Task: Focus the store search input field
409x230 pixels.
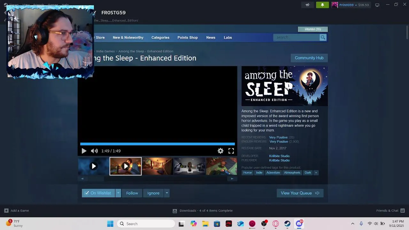Action: pyautogui.click(x=297, y=37)
